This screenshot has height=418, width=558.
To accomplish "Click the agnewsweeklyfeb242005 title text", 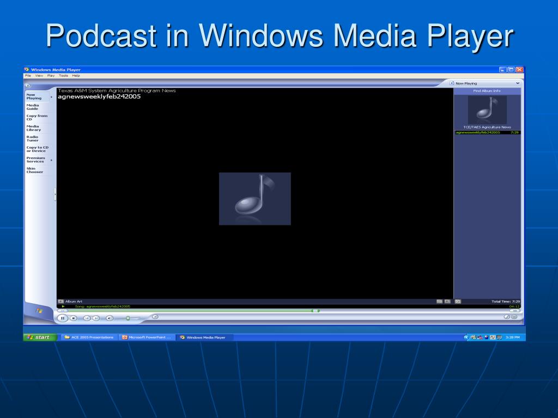I will coord(99,96).
